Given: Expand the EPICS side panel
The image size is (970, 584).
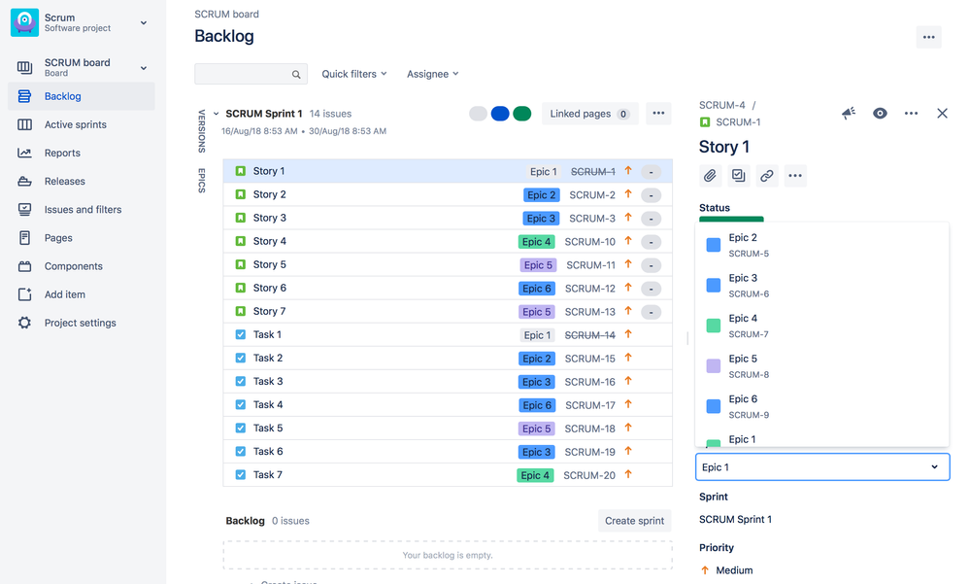Looking at the screenshot, I should (202, 180).
